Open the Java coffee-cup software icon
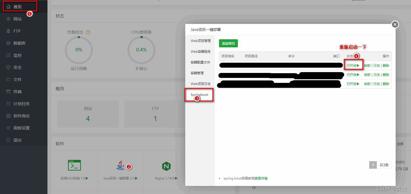This screenshot has width=411, height=194. coord(121,165)
